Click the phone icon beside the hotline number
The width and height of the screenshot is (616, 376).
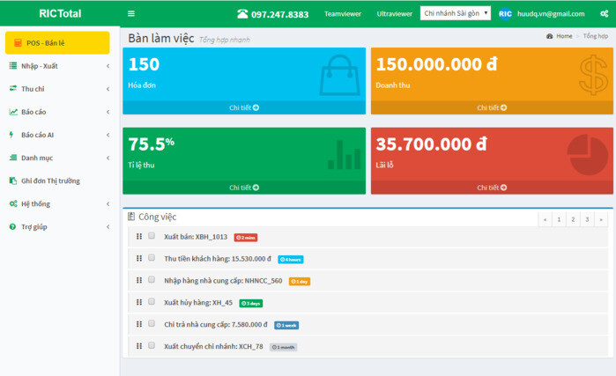(x=242, y=14)
